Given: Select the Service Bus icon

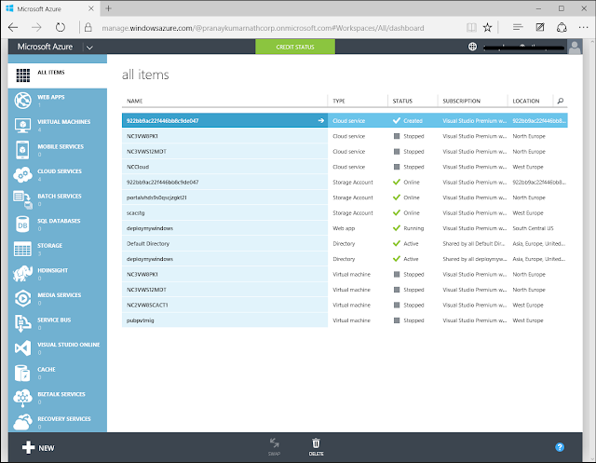Looking at the screenshot, I should pos(22,323).
